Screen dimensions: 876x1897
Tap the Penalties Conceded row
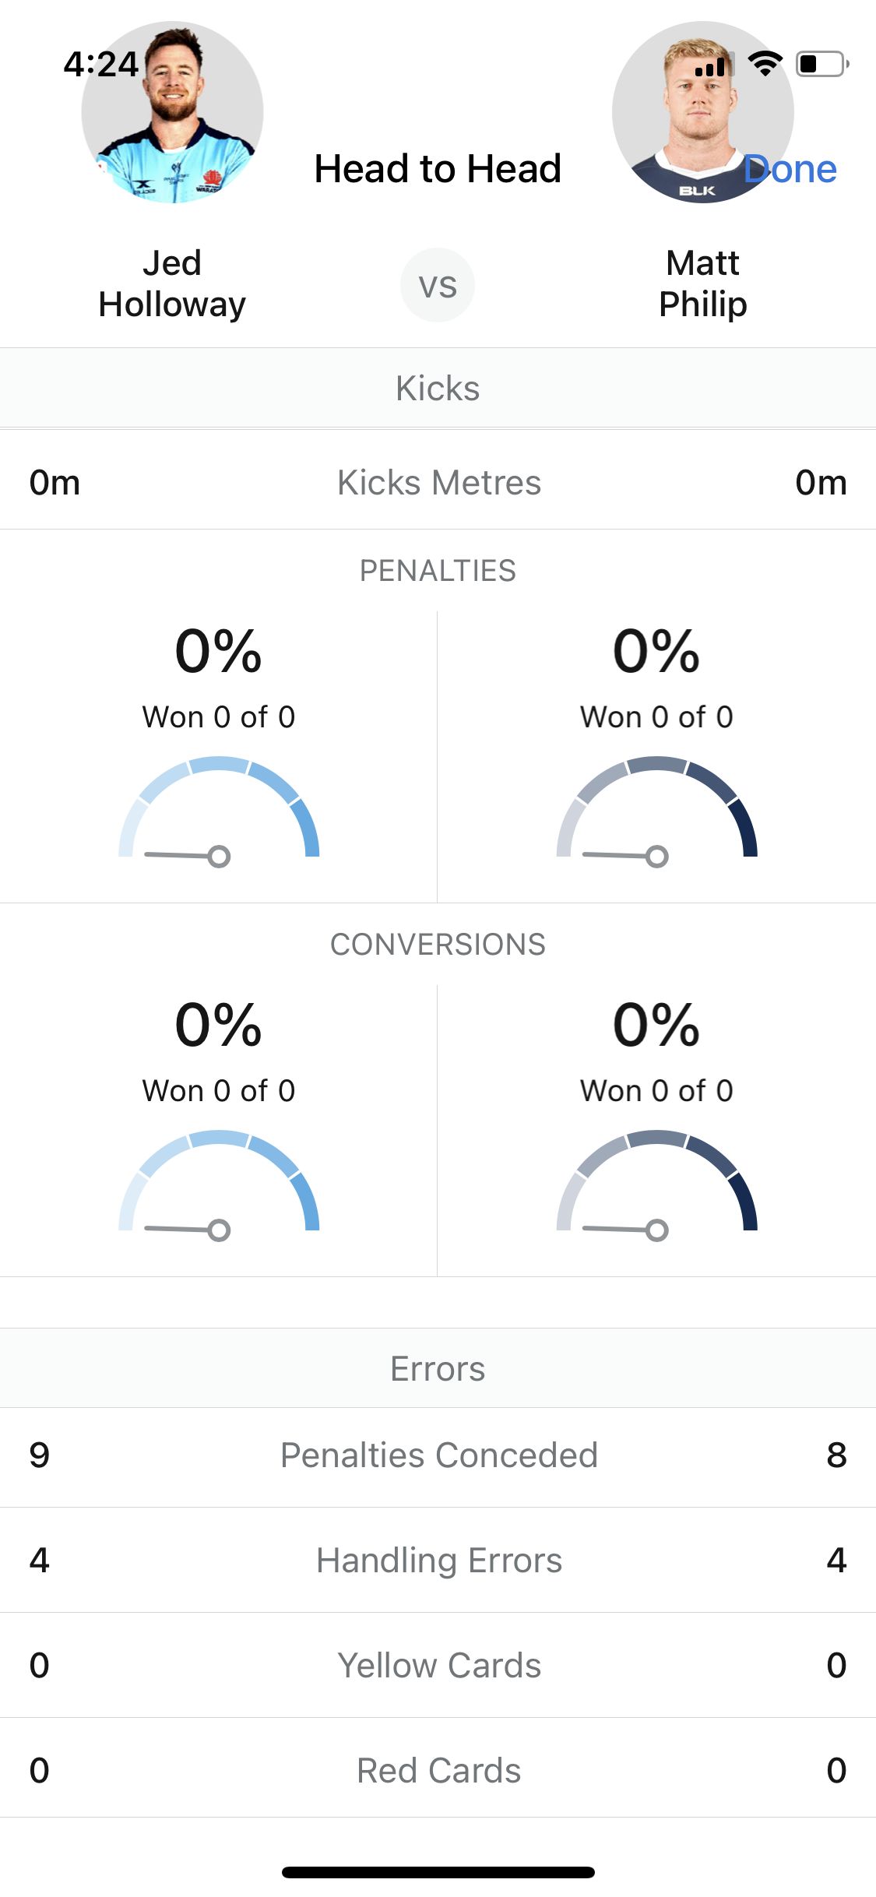pyautogui.click(x=438, y=1455)
